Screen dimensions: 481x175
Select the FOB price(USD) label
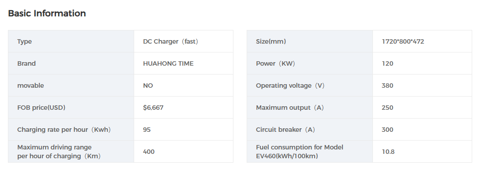point(41,108)
